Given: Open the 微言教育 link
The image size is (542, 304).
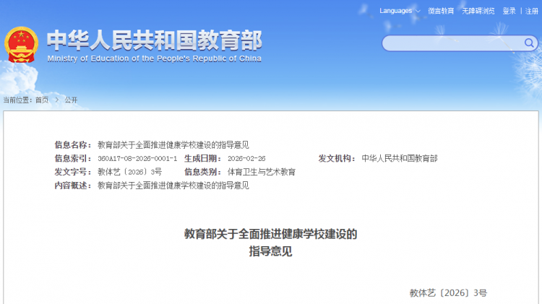Looking at the screenshot, I should (441, 11).
